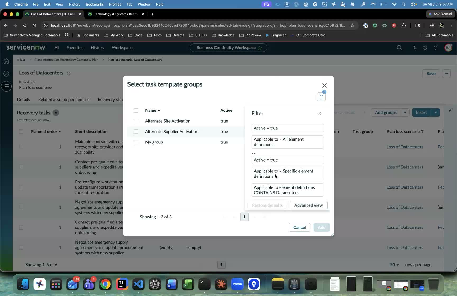The width and height of the screenshot is (457, 296).
Task: Open the Workspaces menu
Action: point(123,48)
